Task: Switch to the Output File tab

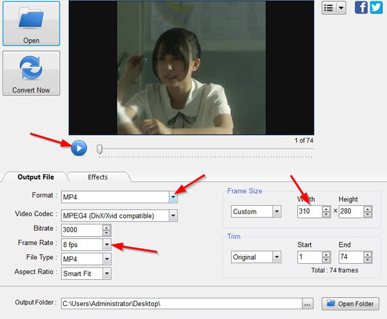Action: [35, 177]
